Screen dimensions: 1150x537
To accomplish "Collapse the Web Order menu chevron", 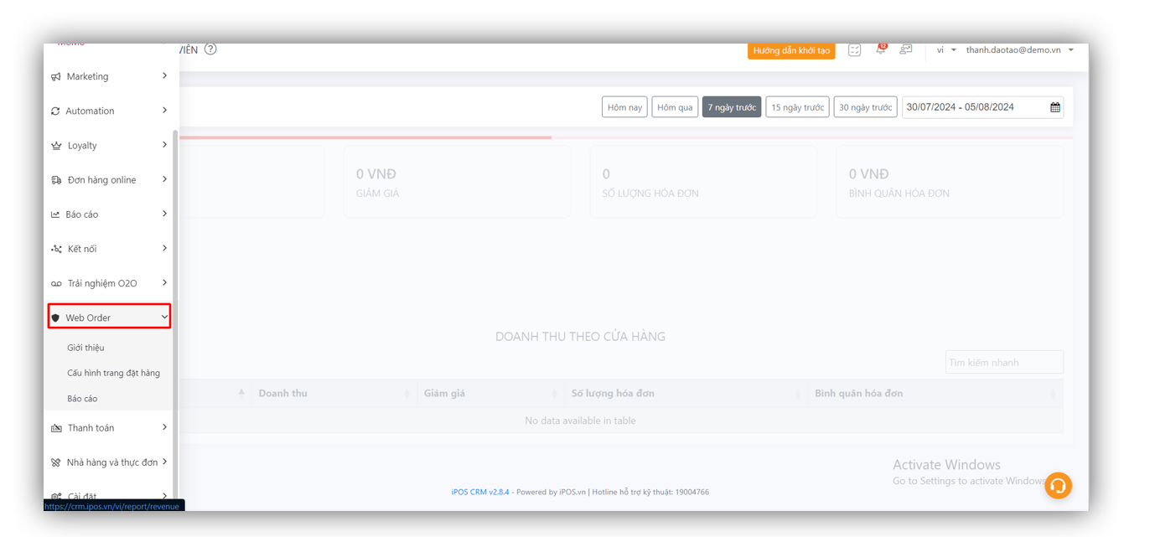I will [164, 318].
